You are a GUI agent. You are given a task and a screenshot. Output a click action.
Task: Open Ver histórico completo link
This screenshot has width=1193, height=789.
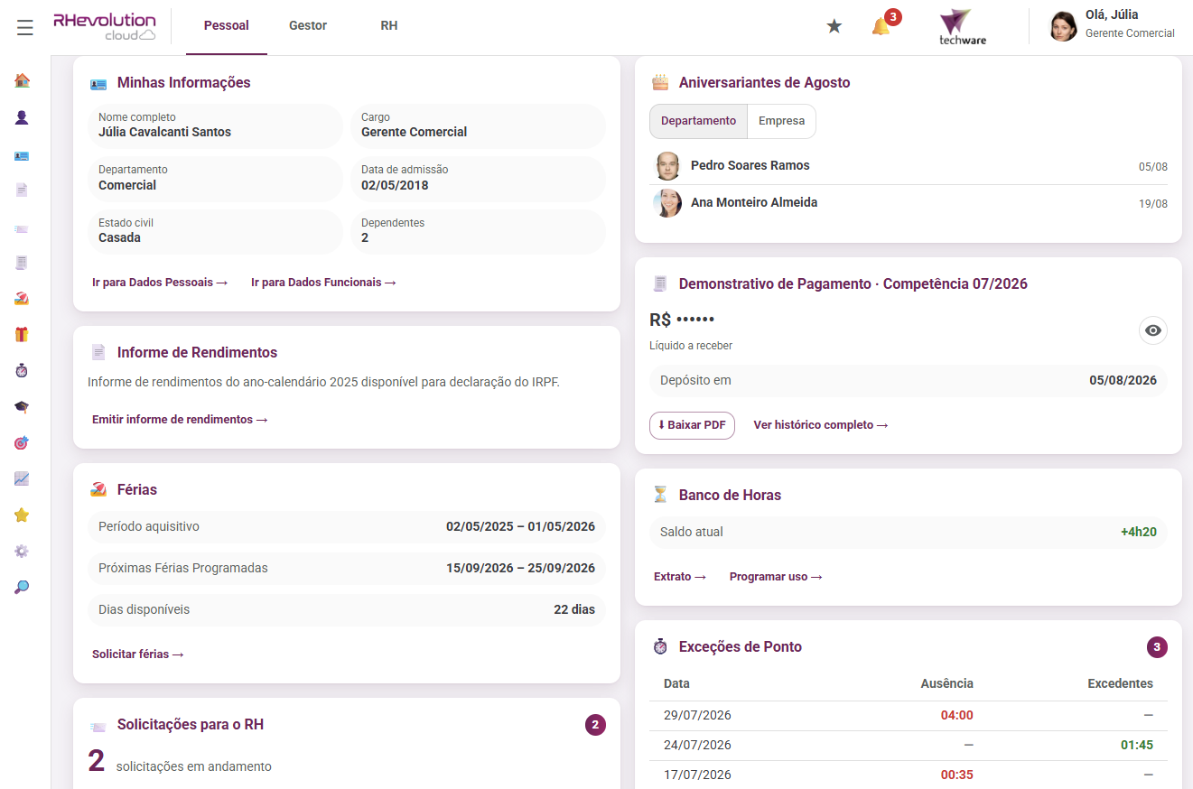tap(821, 425)
